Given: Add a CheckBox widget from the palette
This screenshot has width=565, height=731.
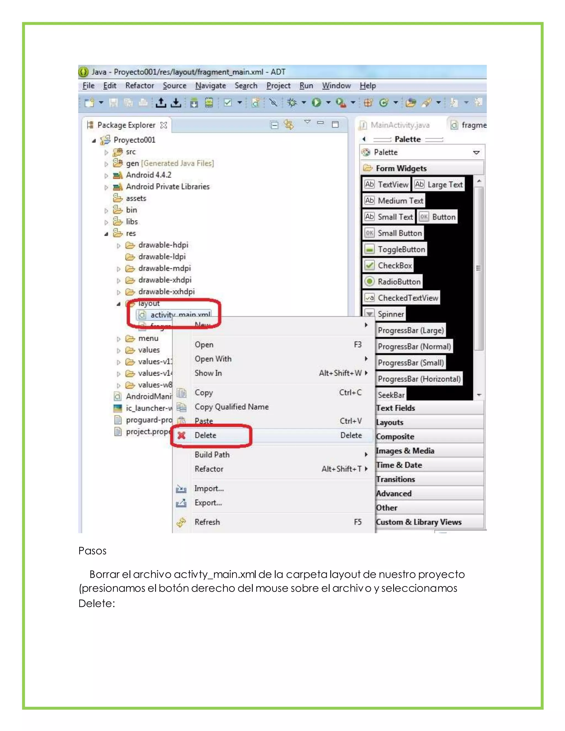Looking at the screenshot, I should [x=388, y=265].
